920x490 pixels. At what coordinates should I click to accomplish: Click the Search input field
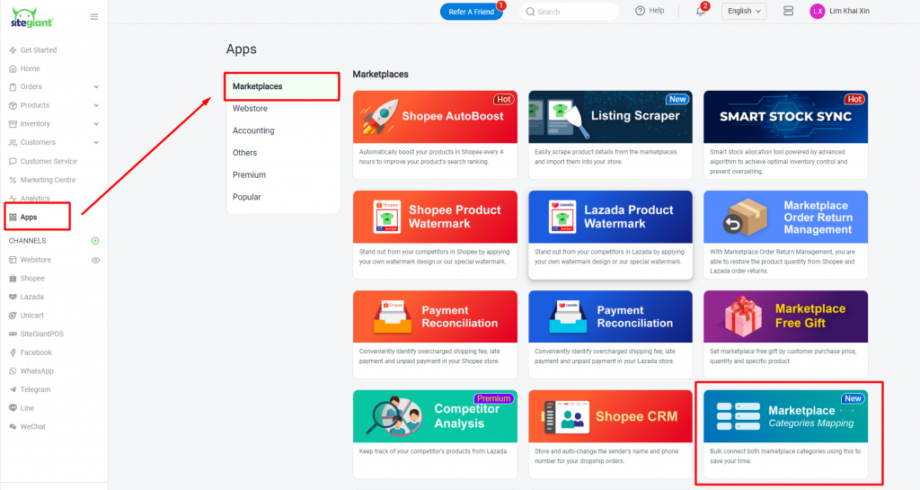pos(569,12)
